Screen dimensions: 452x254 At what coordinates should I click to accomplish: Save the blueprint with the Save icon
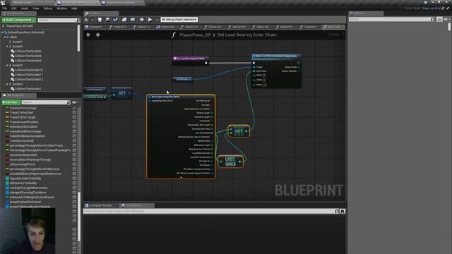coord(100,20)
